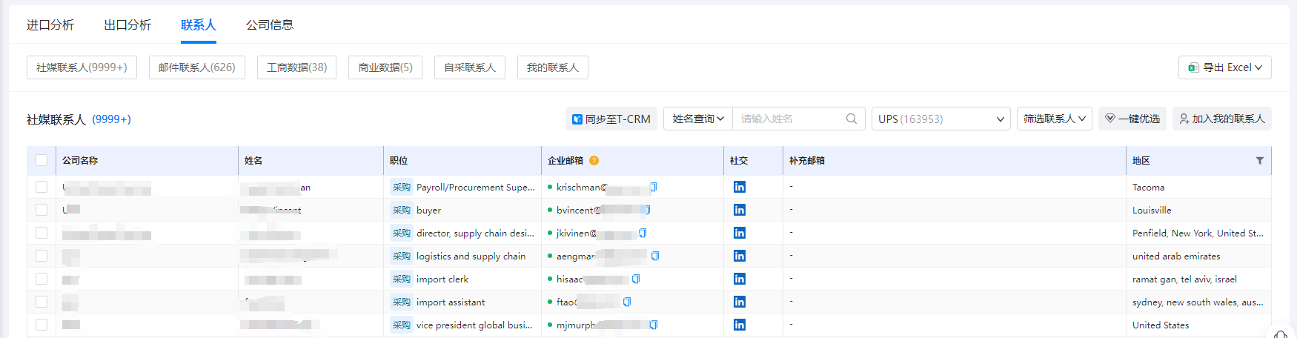
Task: Click the 同步至T-CRM button
Action: coord(611,119)
